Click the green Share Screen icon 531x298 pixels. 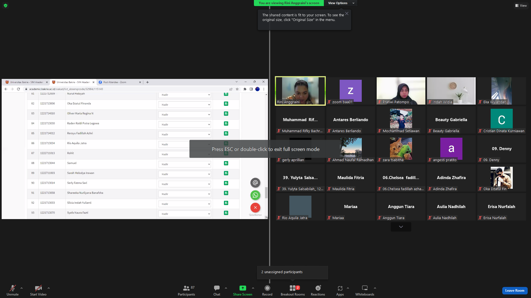tap(243, 288)
